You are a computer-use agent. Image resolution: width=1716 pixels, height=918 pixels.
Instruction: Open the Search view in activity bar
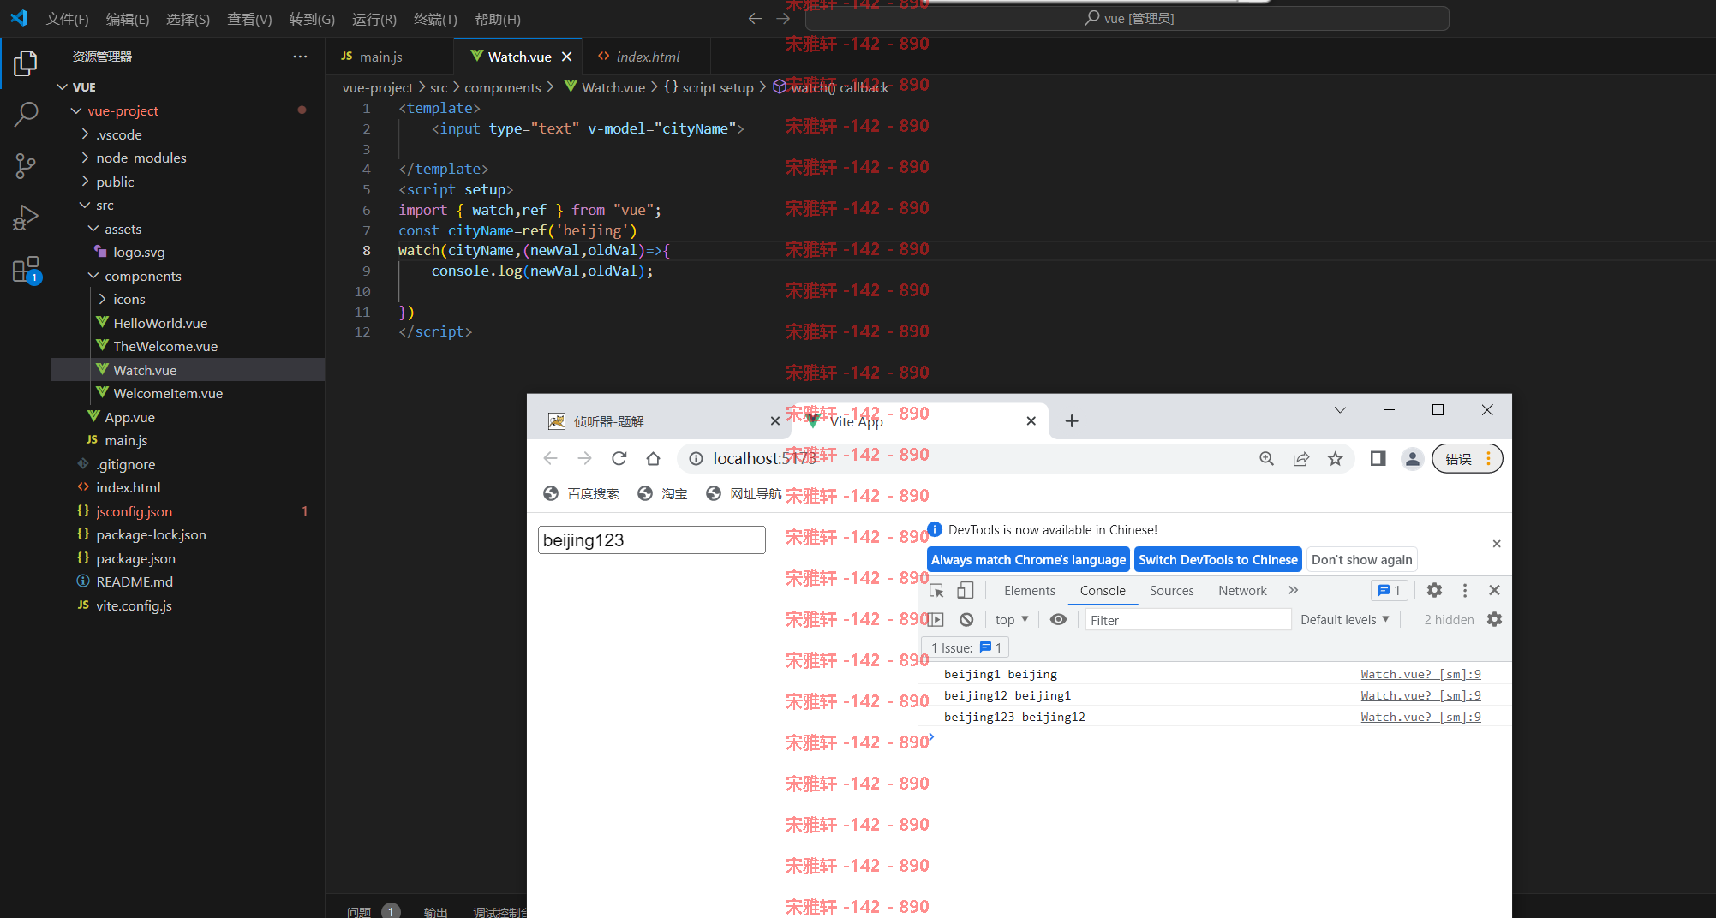pos(26,114)
